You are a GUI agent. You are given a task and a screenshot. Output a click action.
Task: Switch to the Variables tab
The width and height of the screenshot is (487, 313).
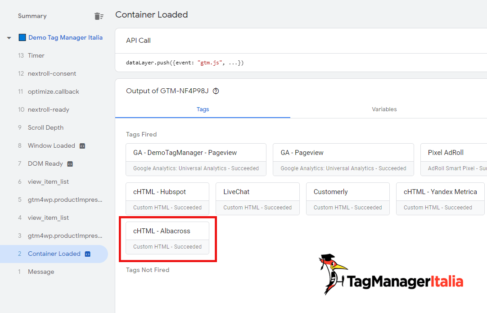(x=384, y=109)
